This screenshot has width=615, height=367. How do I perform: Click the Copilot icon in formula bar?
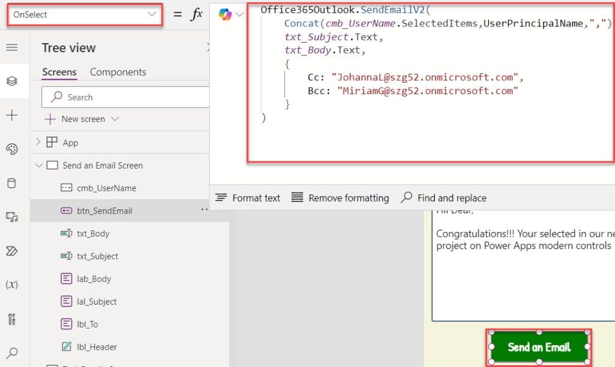pos(225,14)
